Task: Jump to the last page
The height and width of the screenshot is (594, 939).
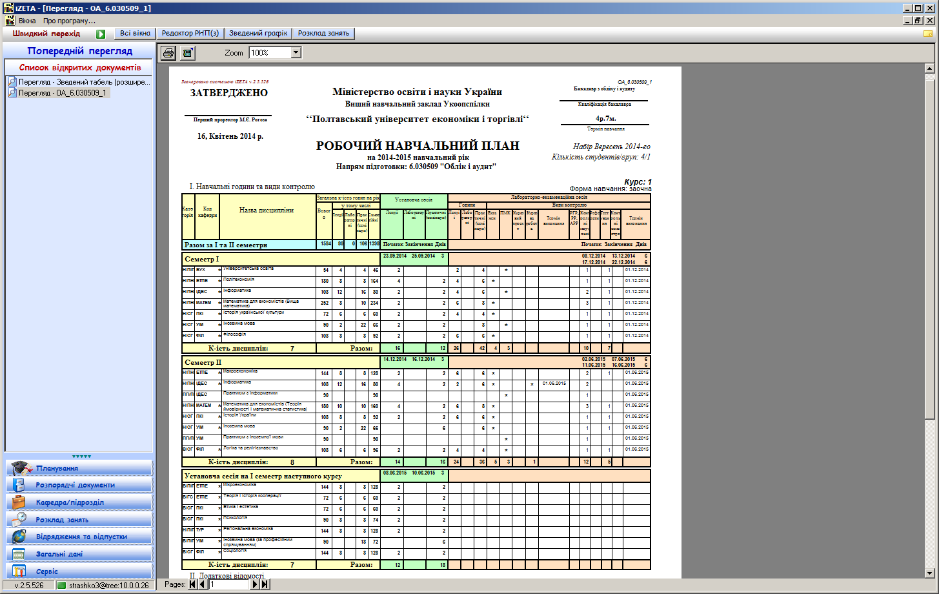Action: click(x=265, y=584)
